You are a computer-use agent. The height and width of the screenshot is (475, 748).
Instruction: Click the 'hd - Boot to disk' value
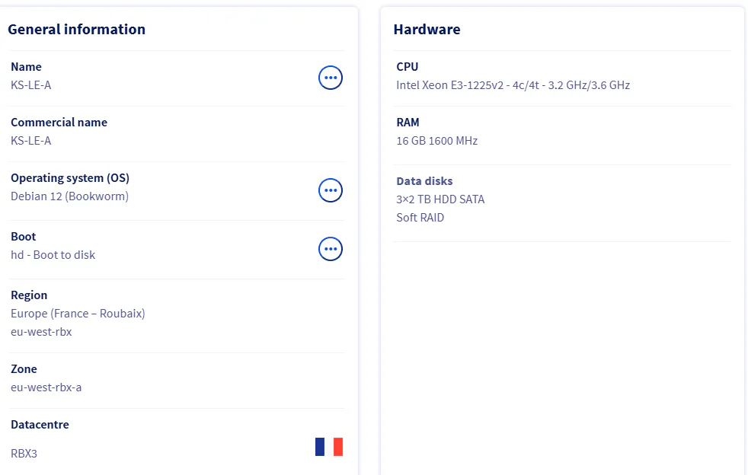pos(53,255)
